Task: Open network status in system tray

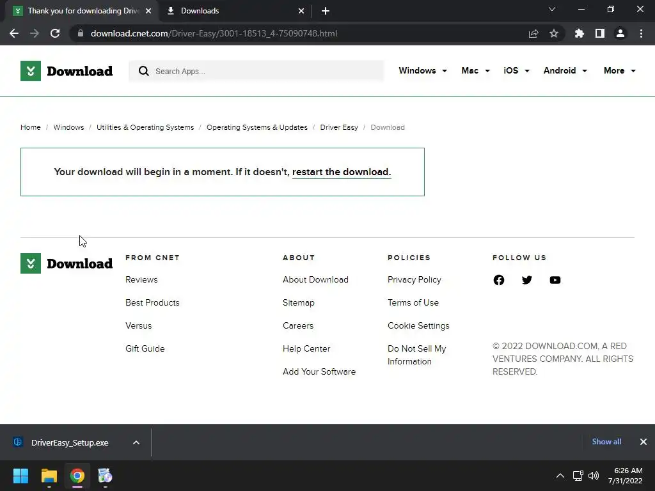Action: (x=578, y=476)
